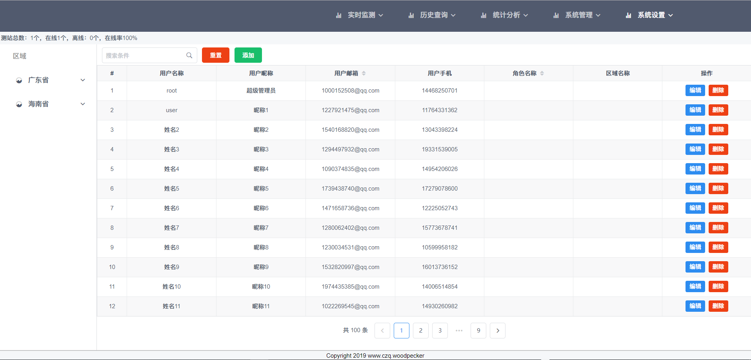Click the red 重置 button

[x=216, y=55]
